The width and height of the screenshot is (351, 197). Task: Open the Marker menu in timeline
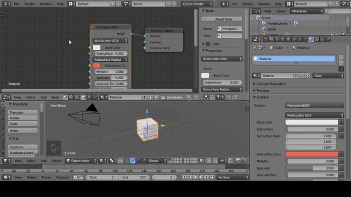pos(32,177)
